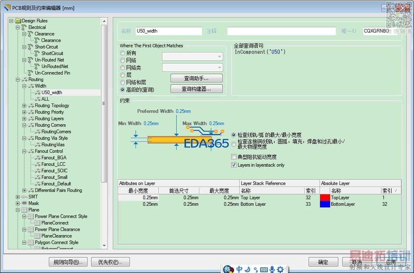This screenshot has width=414, height=273.
Task: Select the 网络 (Net) radio option
Action: 123,61
